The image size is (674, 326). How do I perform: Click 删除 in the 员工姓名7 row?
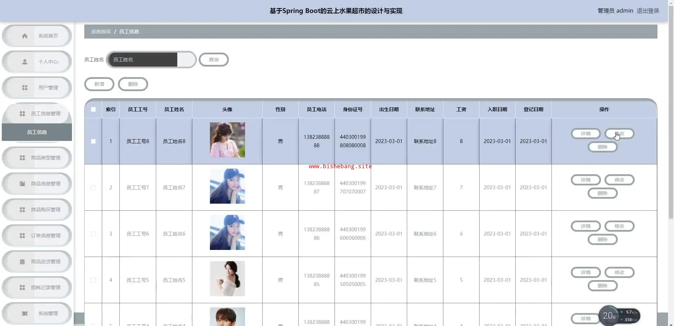pyautogui.click(x=602, y=193)
